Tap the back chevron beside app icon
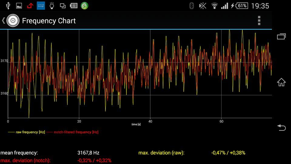Viewport: 291px width, 164px height. click(3, 20)
